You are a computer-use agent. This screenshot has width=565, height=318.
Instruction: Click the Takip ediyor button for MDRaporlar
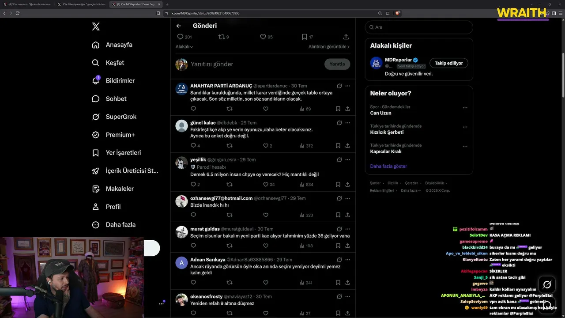pyautogui.click(x=448, y=64)
